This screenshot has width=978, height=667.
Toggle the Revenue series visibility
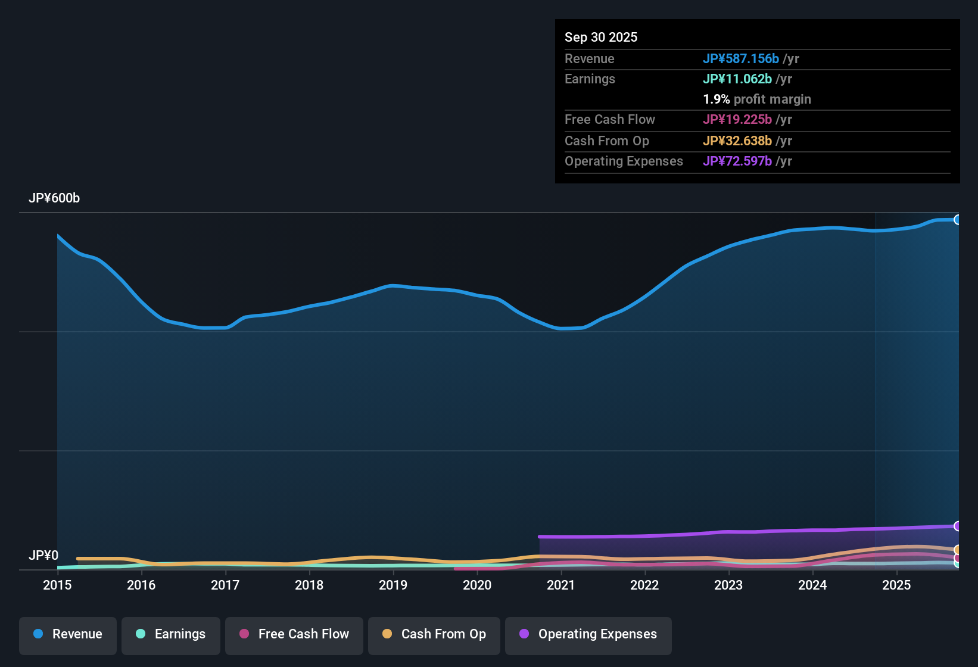[67, 634]
